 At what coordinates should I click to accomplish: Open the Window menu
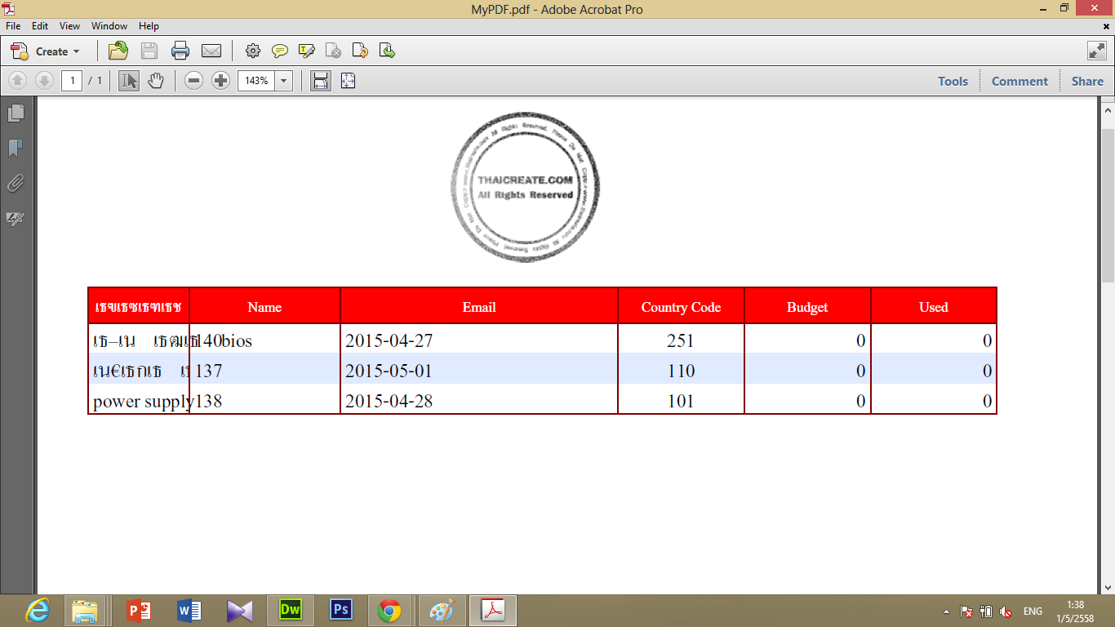coord(109,26)
